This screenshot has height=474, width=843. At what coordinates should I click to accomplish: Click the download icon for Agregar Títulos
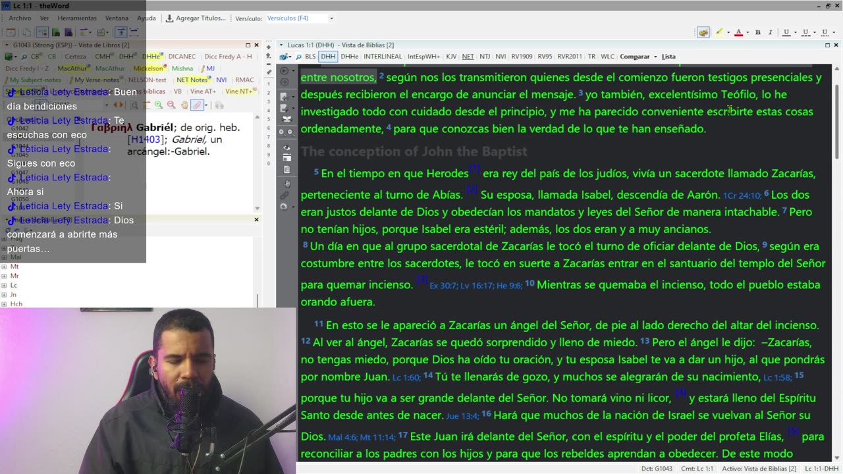(169, 18)
